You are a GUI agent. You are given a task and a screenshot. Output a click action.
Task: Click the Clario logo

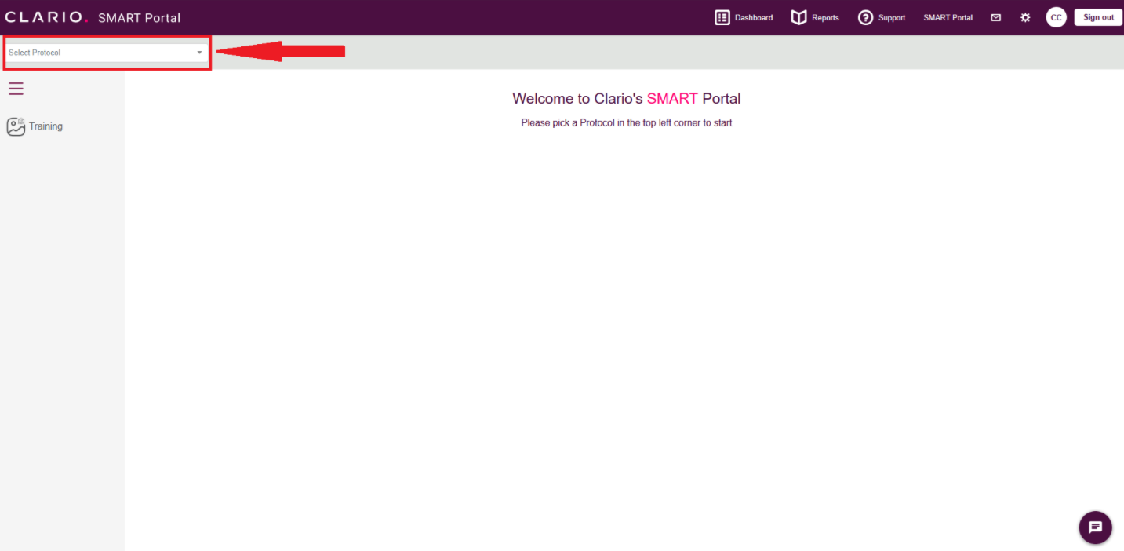point(45,16)
